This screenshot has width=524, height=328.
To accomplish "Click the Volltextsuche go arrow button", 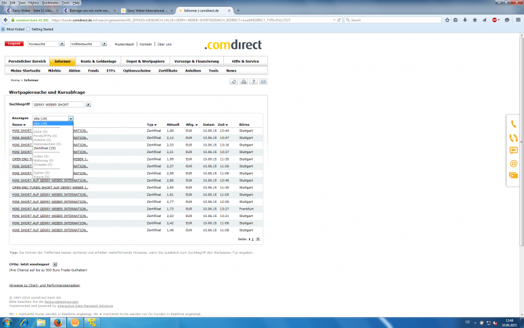I will [x=104, y=44].
